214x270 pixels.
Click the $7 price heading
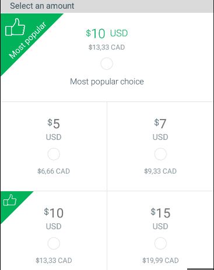[160, 124]
